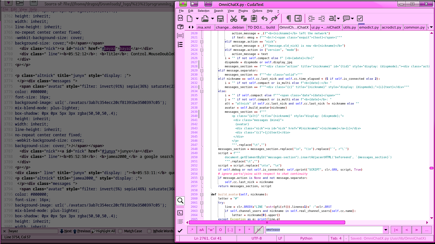Click the code-file icon at toolbar start
This screenshot has width=435, height=244.
[x=180, y=18]
